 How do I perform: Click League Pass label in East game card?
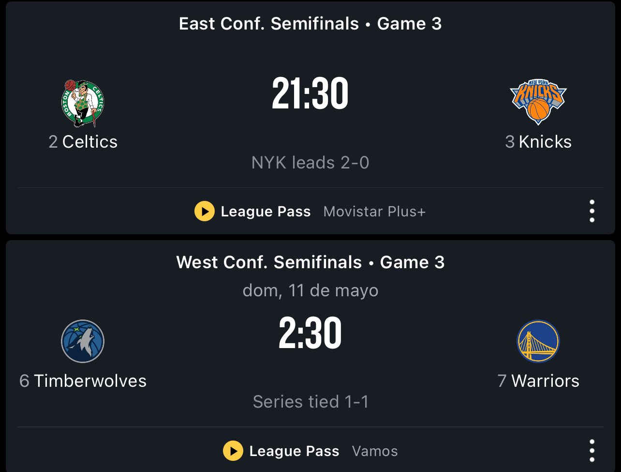click(266, 212)
